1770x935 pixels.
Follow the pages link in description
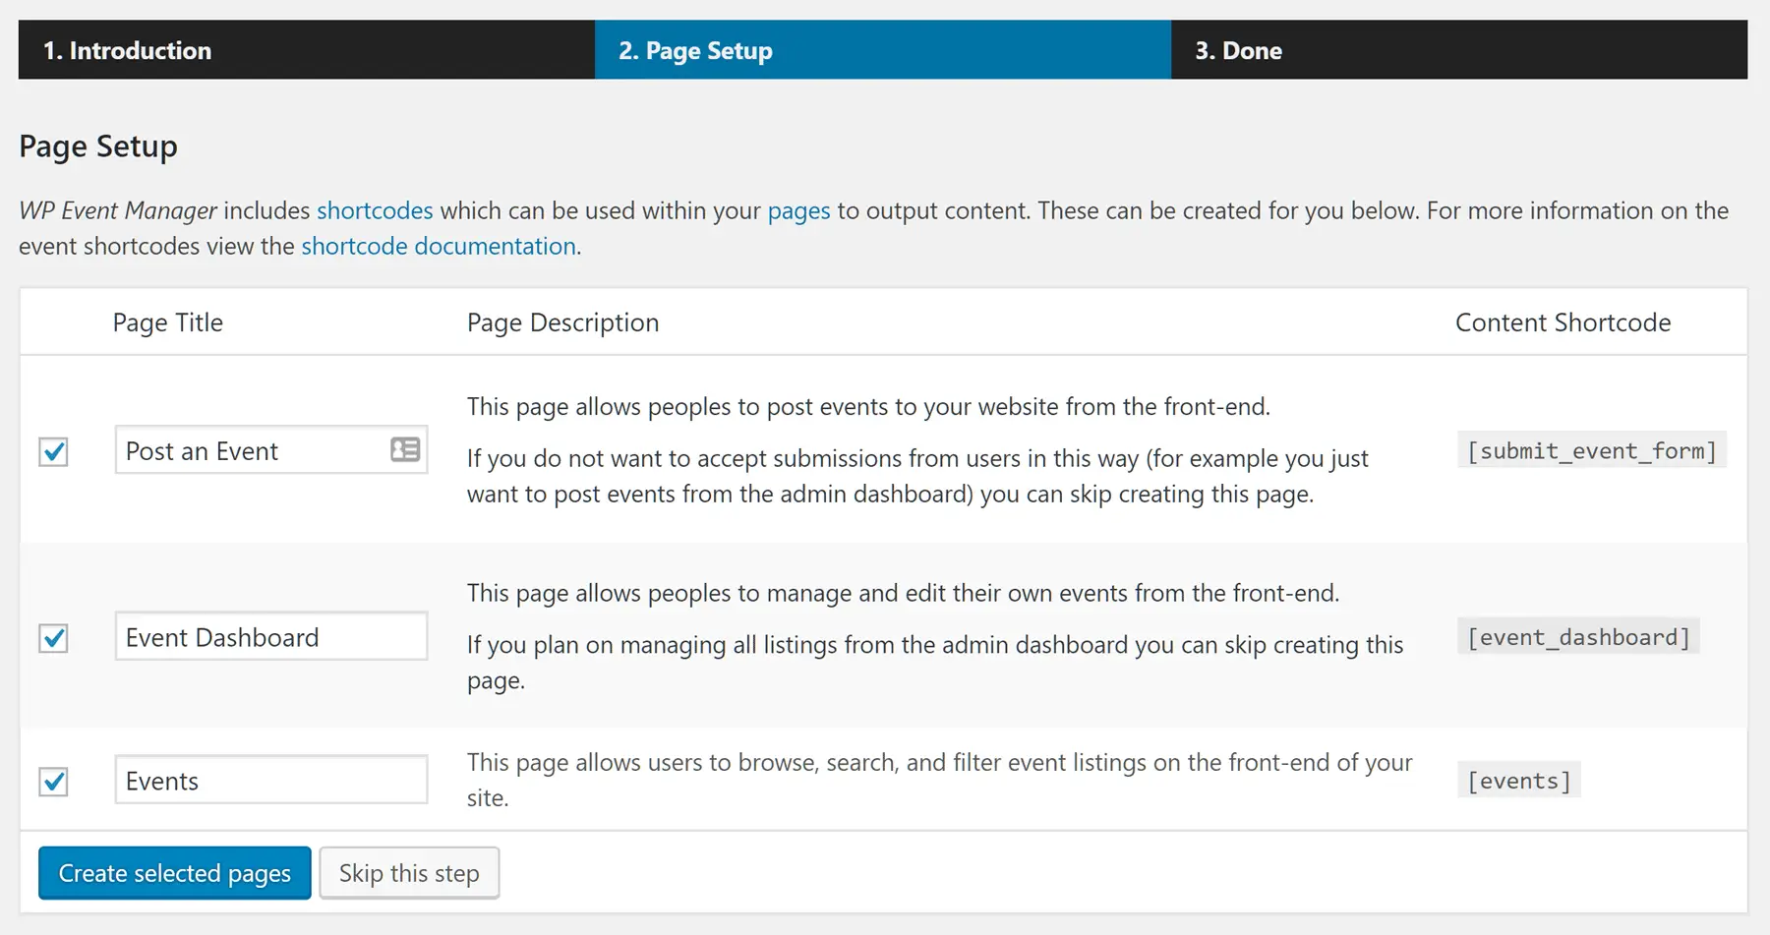click(x=798, y=210)
